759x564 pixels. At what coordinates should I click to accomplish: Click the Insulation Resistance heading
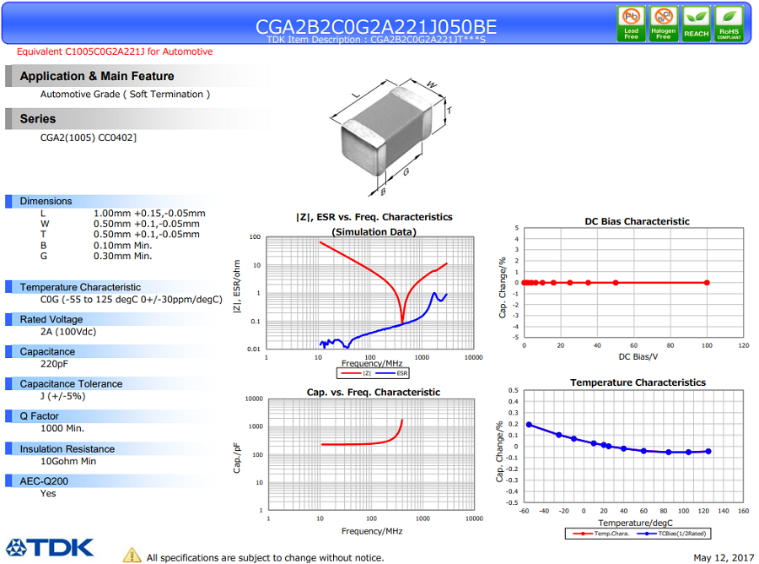tap(67, 449)
